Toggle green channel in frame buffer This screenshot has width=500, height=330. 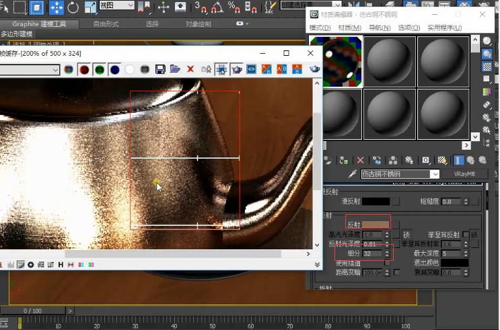coord(100,69)
